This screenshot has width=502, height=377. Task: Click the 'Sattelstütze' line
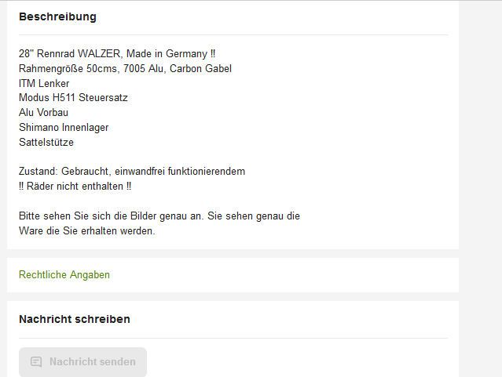click(46, 143)
